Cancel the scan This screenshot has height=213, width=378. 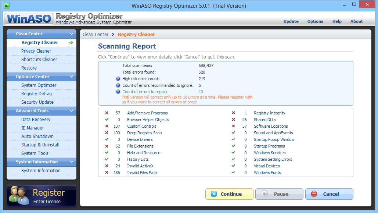329,194
